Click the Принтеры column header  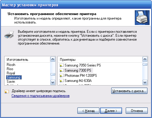100,60
